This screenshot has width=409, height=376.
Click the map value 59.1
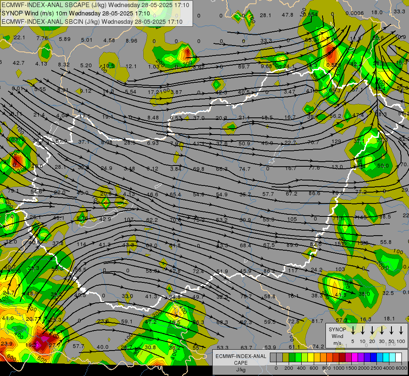point(127,321)
